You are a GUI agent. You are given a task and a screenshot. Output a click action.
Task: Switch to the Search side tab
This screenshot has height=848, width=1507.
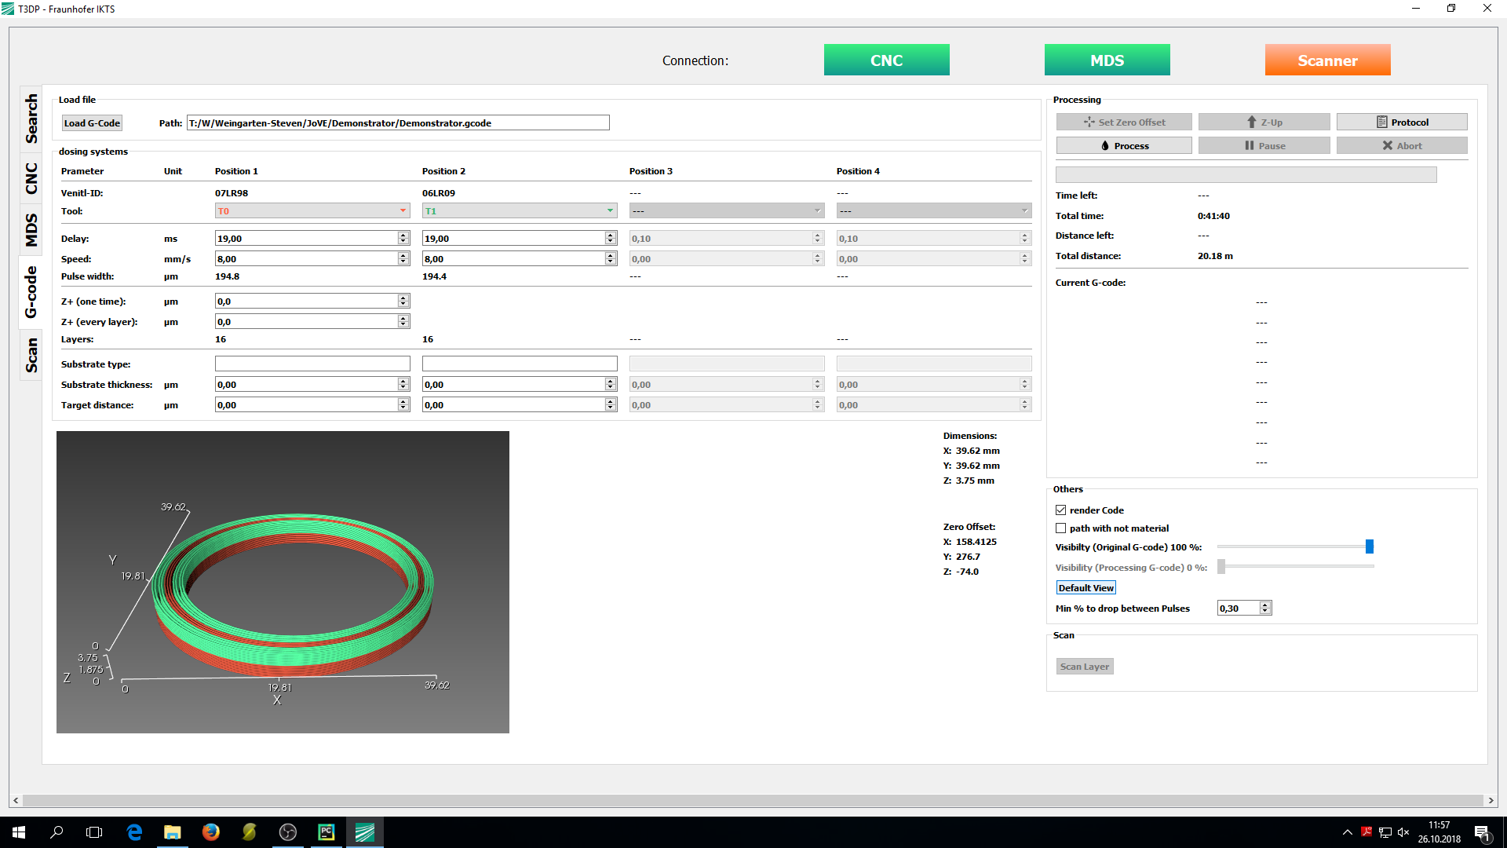click(31, 119)
